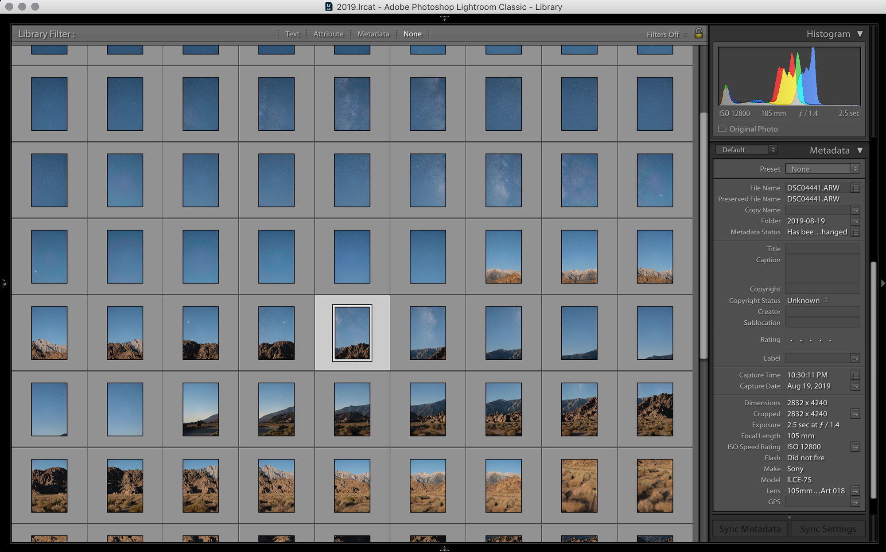Click the Capture Time action icon
Screen dimensions: 886x552
tap(855, 375)
